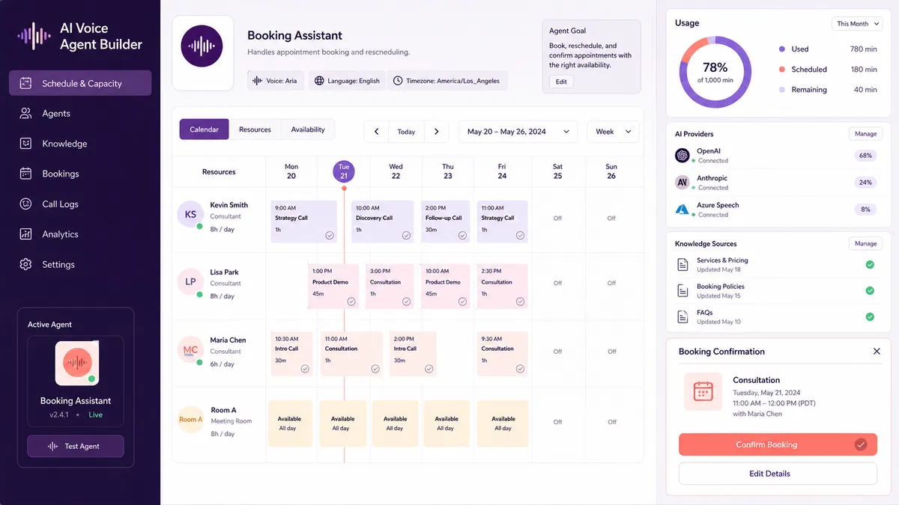Screen dimensions: 899x505
Task: Click Room A Monday Available All day slot
Action: (x=290, y=423)
